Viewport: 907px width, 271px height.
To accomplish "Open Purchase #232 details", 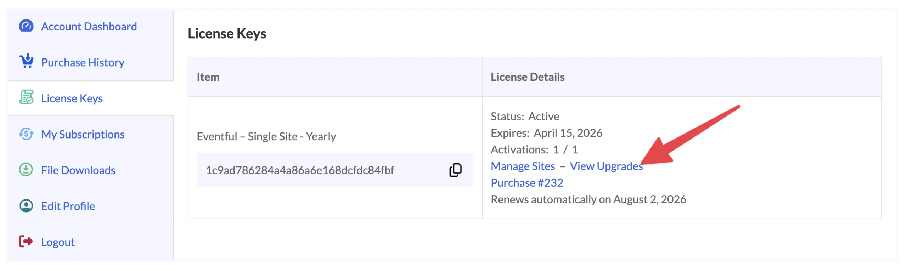I will [x=527, y=183].
